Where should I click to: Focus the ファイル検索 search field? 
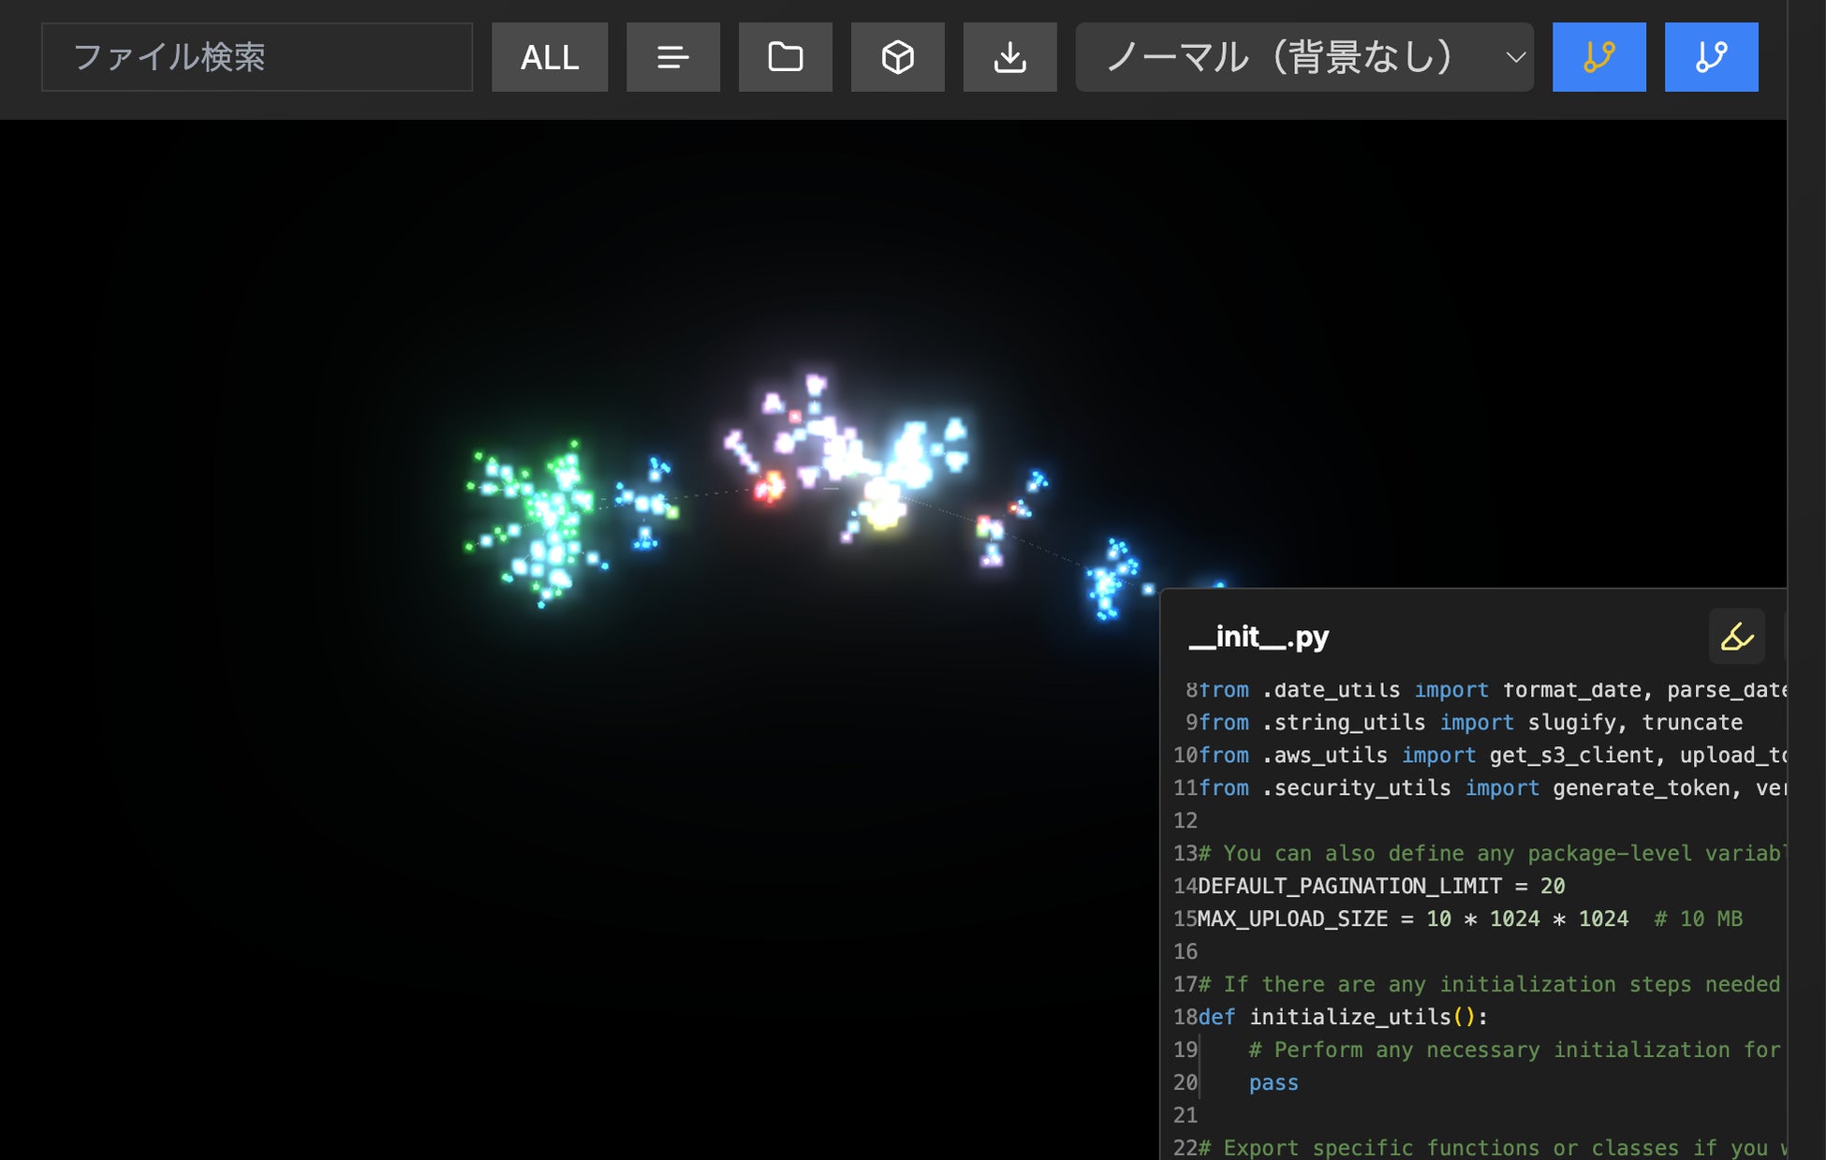point(257,57)
